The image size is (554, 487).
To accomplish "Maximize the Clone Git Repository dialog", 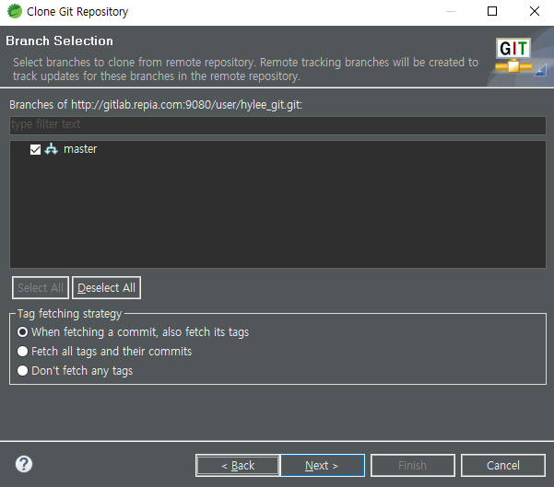I will click(492, 12).
